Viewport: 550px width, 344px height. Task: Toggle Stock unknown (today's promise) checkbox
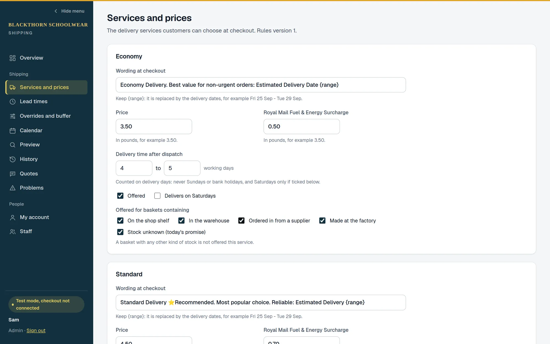[x=120, y=232]
